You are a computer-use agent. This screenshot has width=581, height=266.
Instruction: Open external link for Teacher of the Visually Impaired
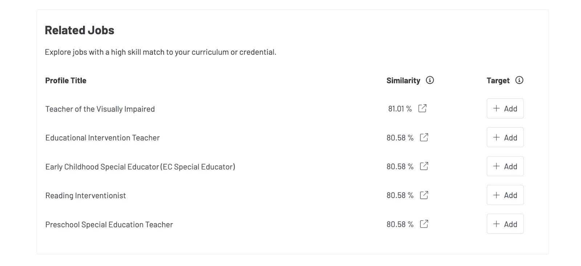click(422, 108)
